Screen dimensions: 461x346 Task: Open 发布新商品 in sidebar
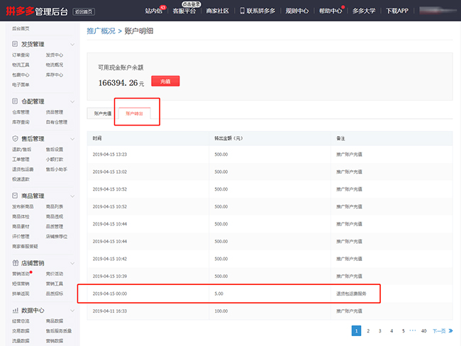[x=23, y=206]
